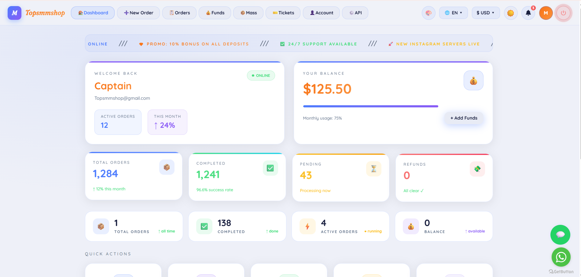Click the power logout icon
Screen dimensions: 581x277
coord(563,13)
